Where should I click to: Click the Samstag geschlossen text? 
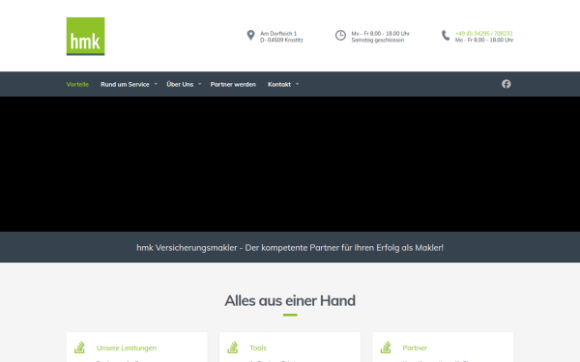click(x=378, y=40)
